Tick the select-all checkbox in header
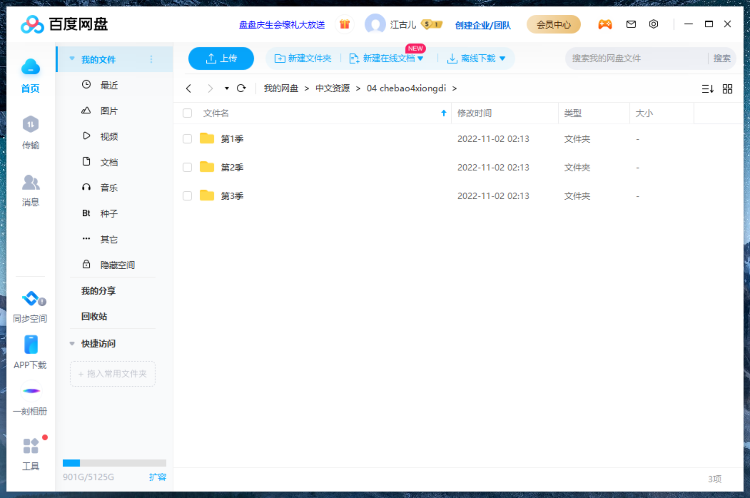 click(x=187, y=113)
